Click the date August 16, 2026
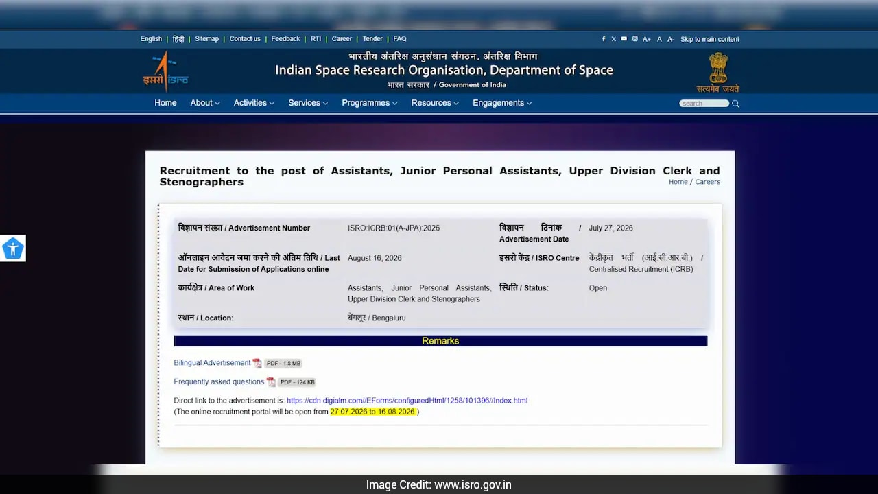The width and height of the screenshot is (878, 494). [375, 258]
